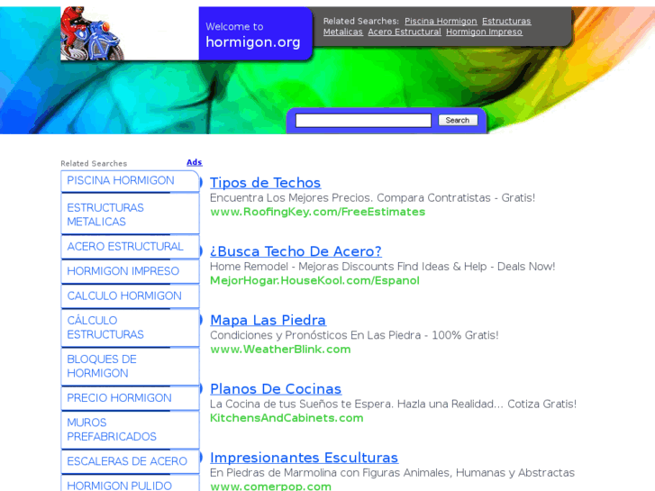The image size is (655, 491).
Task: Visit www.RoofingKey.com/FreeEstimates URL
Action: pyautogui.click(x=317, y=212)
